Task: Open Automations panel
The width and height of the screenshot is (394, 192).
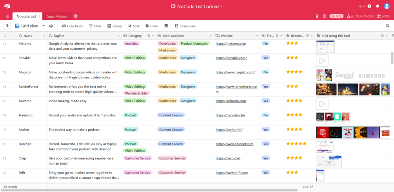Action: pyautogui.click(x=360, y=16)
